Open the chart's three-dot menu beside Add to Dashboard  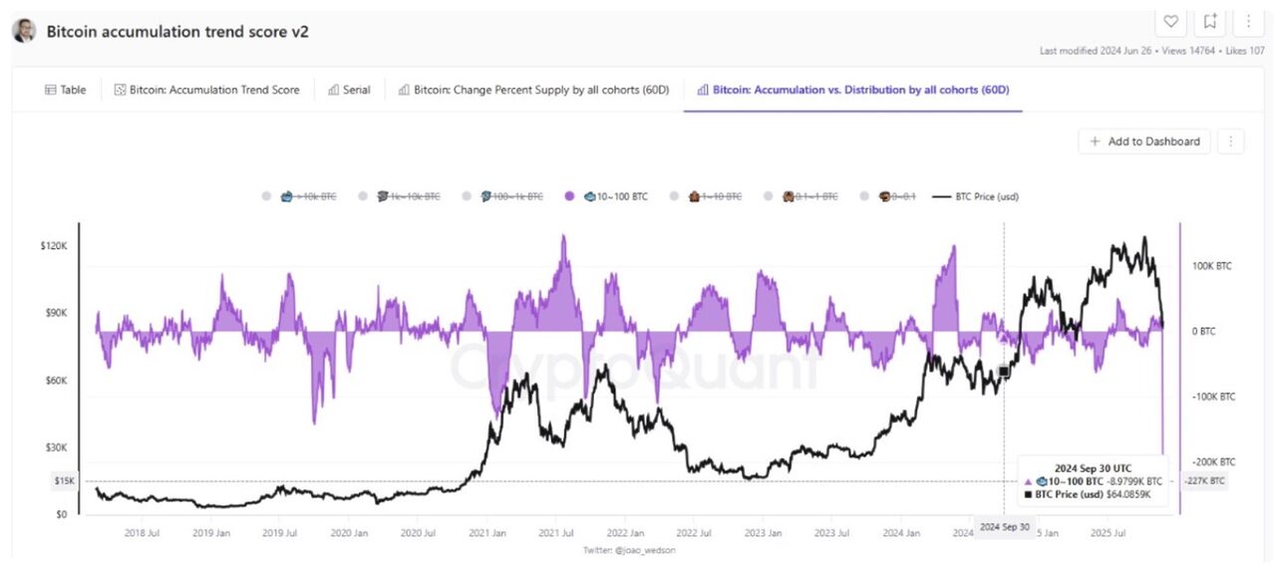pos(1231,141)
